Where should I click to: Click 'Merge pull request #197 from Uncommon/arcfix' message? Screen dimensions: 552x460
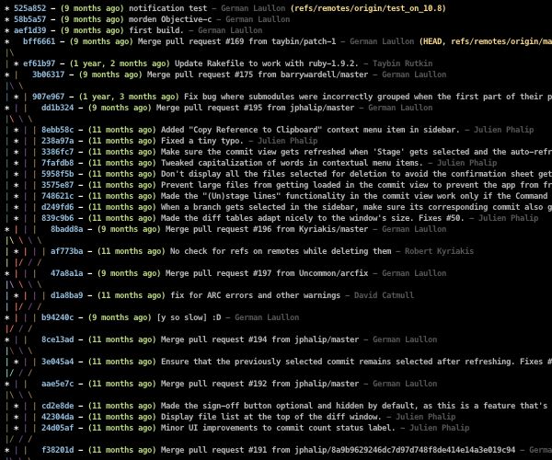267,273
